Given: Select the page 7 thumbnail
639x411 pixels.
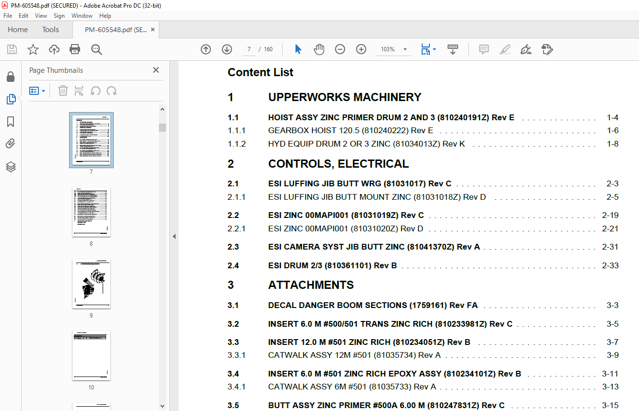Looking at the screenshot, I should click(x=91, y=140).
